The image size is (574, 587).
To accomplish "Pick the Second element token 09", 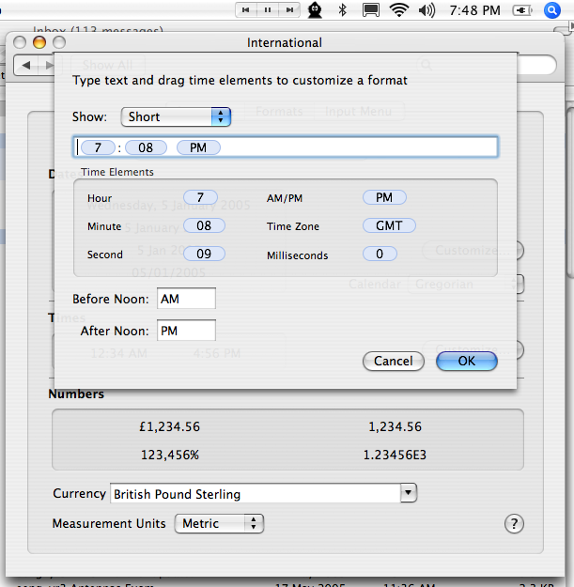I will click(204, 254).
